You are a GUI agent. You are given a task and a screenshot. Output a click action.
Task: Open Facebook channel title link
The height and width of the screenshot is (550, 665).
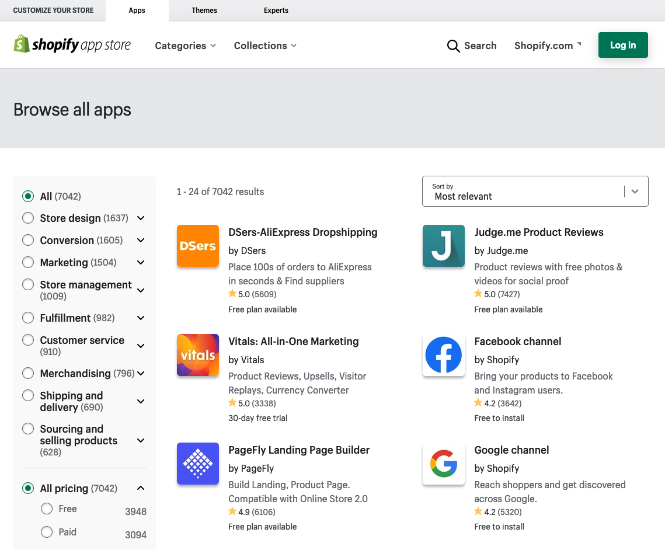point(517,342)
